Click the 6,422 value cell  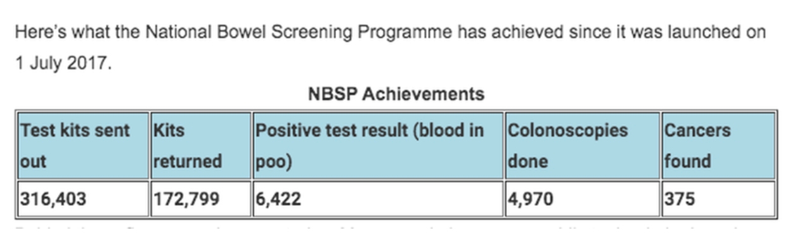click(378, 199)
